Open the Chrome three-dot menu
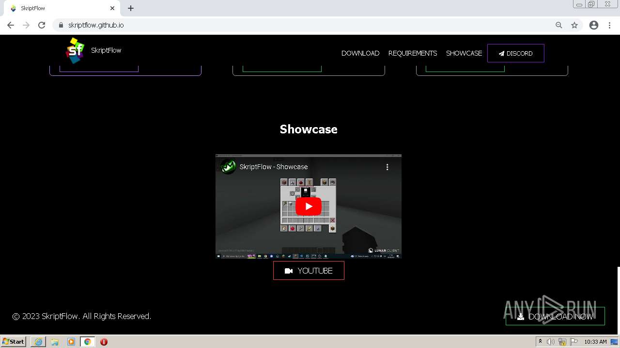Viewport: 620px width, 348px height. 609,25
